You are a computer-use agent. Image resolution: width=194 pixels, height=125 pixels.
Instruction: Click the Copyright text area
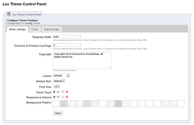[82, 61]
